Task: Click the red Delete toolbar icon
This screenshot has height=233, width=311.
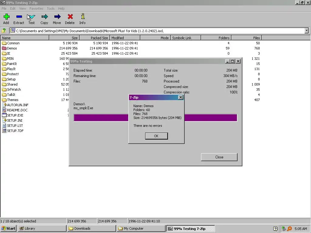Action: [x=70, y=17]
